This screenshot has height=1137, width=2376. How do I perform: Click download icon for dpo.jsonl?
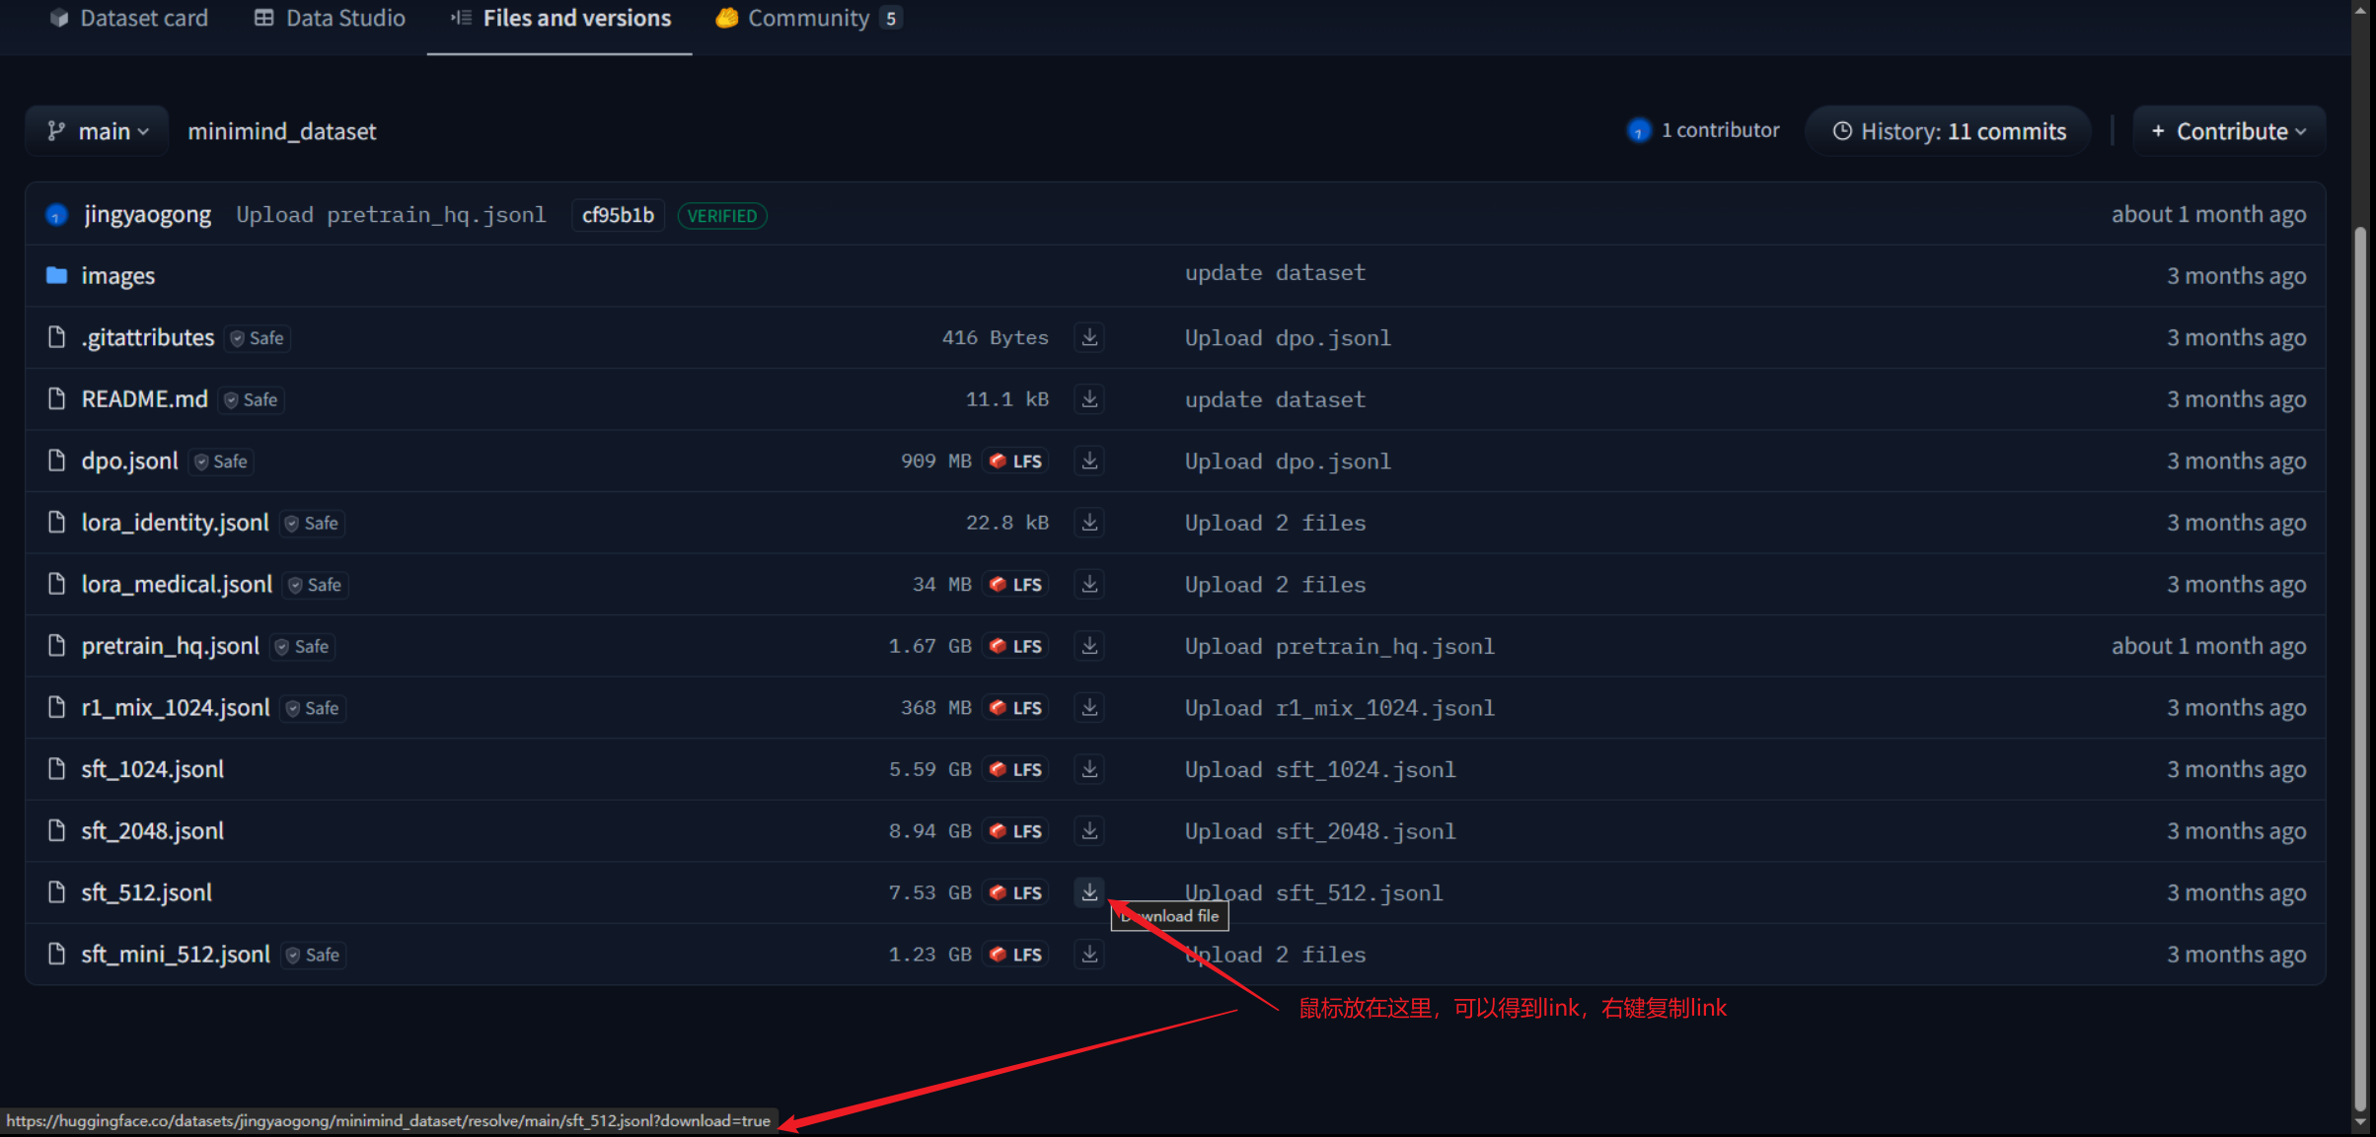coord(1089,461)
